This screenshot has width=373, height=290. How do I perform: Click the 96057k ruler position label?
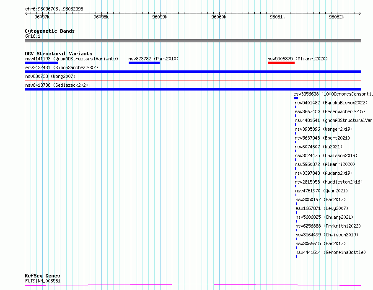click(42, 17)
